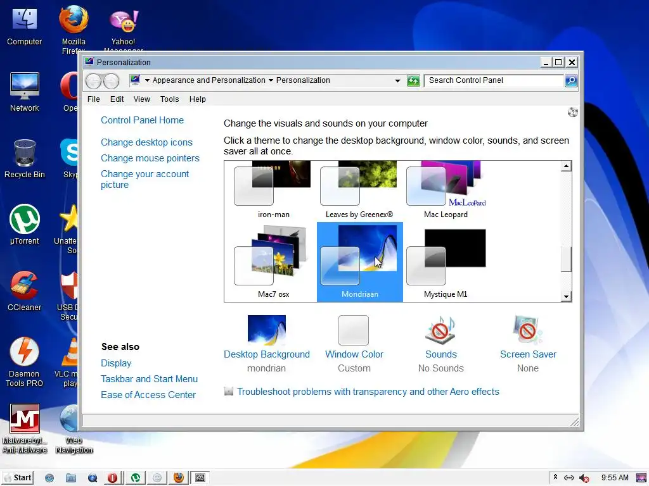The height and width of the screenshot is (486, 649).
Task: Open the File menu
Action: [94, 99]
